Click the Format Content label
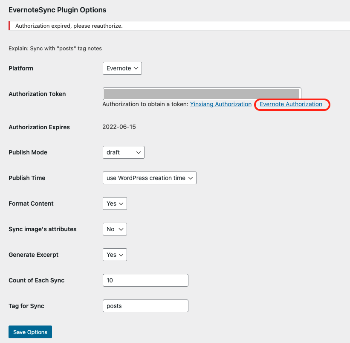 (31, 203)
